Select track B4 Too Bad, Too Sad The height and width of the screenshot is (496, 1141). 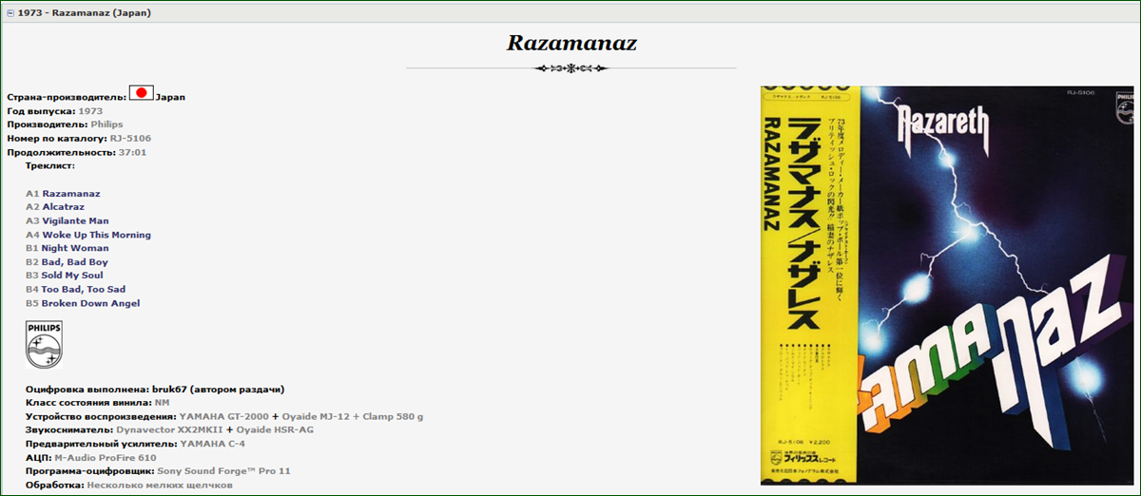[x=75, y=289]
